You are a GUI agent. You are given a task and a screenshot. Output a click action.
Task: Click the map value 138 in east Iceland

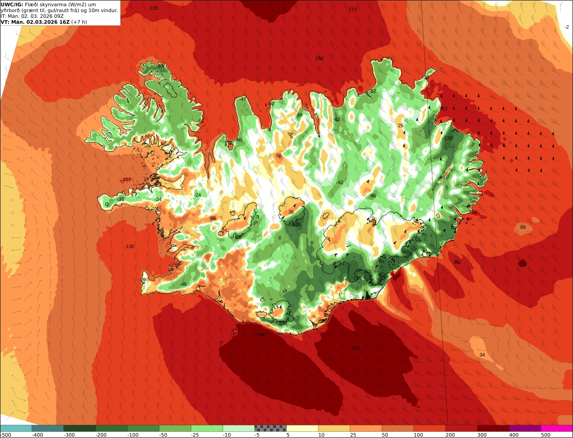449,138
